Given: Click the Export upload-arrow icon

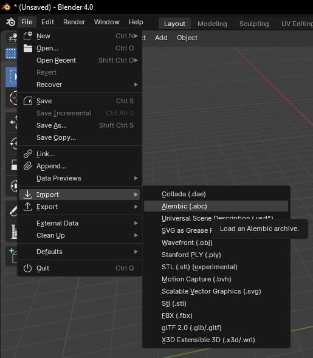Looking at the screenshot, I should pyautogui.click(x=27, y=207).
